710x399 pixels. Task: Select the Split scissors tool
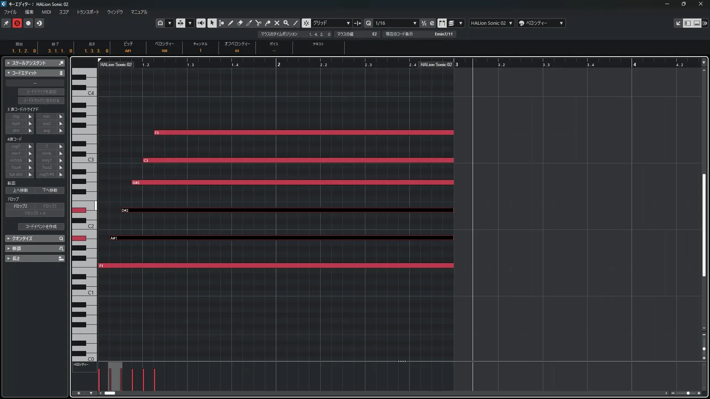[x=258, y=23]
